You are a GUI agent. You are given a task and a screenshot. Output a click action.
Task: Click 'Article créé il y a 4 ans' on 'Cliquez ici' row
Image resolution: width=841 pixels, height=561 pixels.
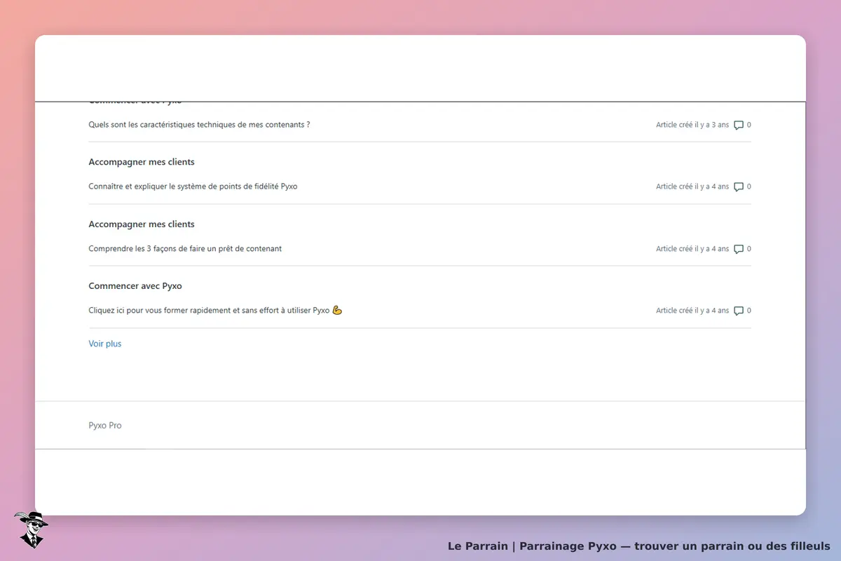pyautogui.click(x=692, y=311)
